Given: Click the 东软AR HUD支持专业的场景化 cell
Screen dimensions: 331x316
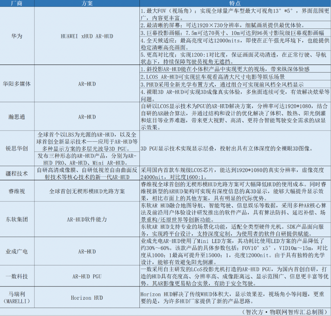Looking at the screenshot, I should [235, 230].
